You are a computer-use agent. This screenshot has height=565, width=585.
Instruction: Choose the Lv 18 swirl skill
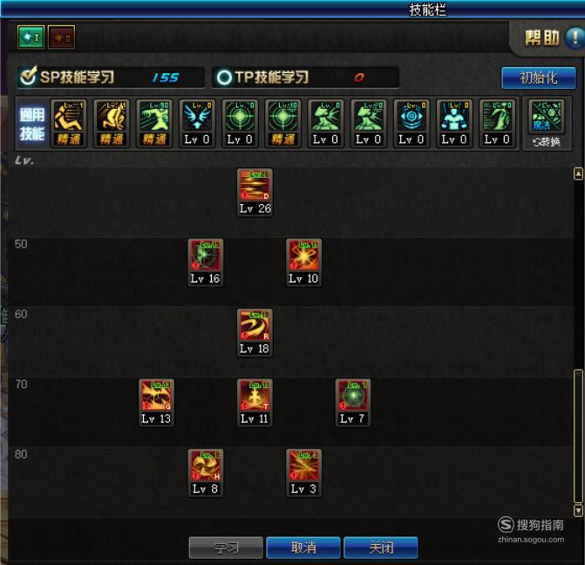[255, 326]
